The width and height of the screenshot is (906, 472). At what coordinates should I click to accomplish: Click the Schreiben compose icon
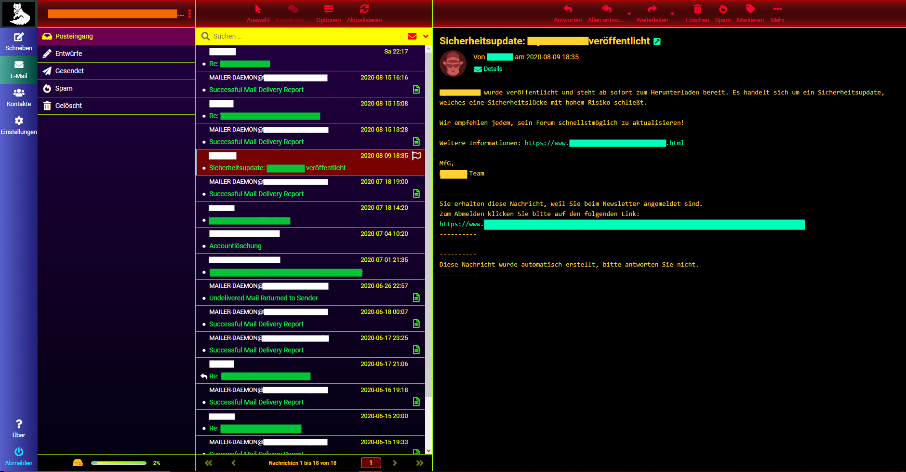pyautogui.click(x=19, y=38)
